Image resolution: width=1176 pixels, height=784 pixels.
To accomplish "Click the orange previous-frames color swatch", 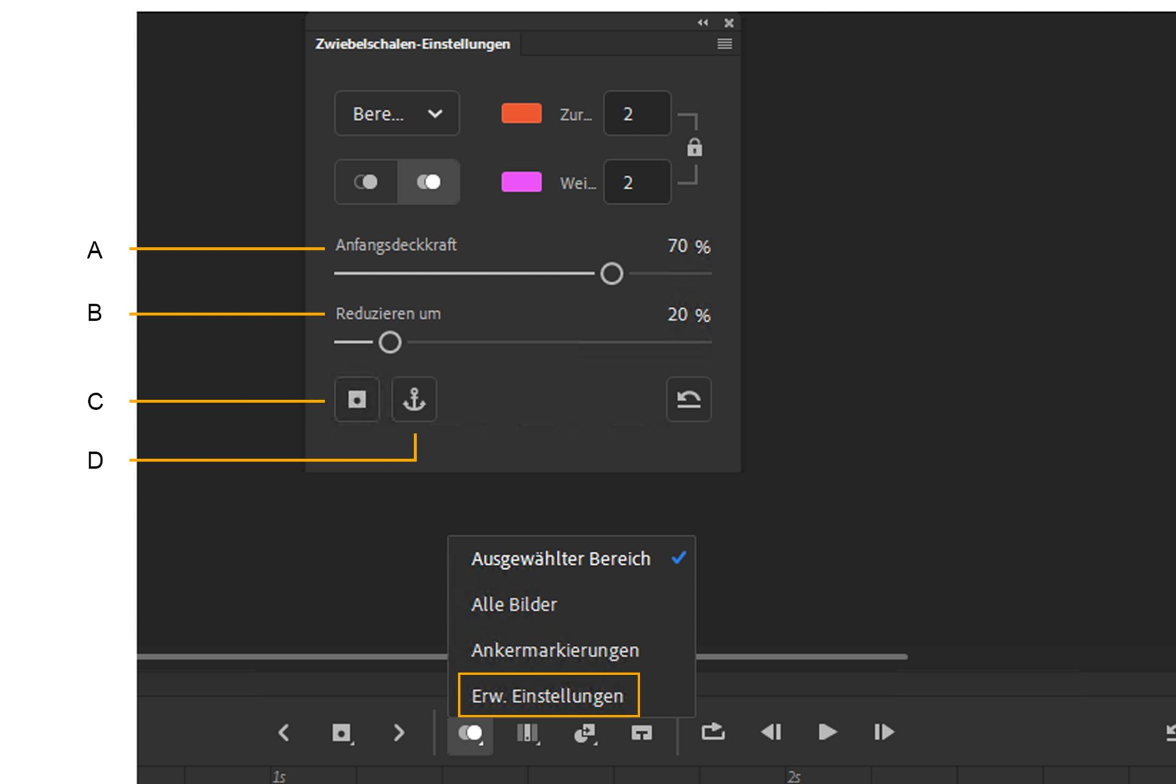I will (x=521, y=114).
